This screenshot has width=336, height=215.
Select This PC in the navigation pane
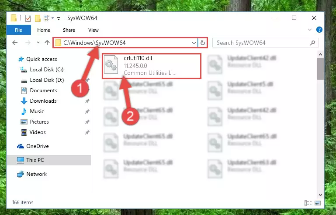[x=48, y=160]
